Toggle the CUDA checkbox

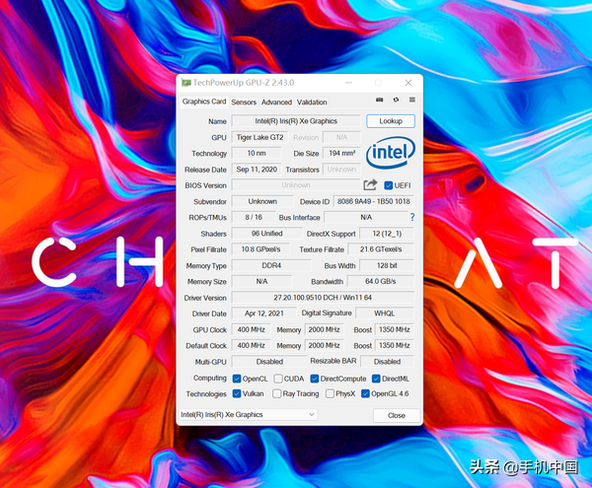click(278, 379)
